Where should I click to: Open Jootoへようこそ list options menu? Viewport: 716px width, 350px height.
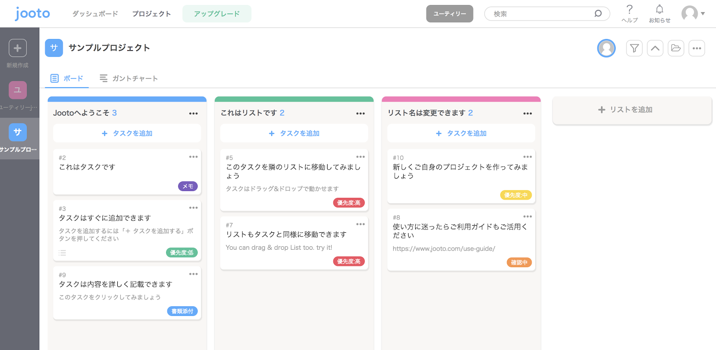tap(193, 114)
